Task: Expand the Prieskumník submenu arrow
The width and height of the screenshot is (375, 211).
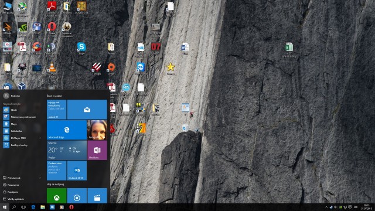Action: coord(40,178)
